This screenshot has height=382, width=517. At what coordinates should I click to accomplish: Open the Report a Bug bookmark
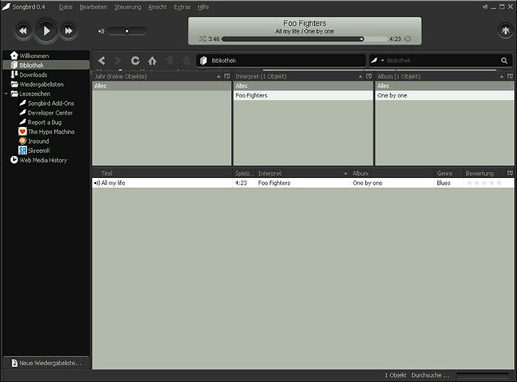[x=45, y=122]
